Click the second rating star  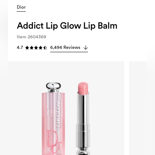[x=32, y=48]
